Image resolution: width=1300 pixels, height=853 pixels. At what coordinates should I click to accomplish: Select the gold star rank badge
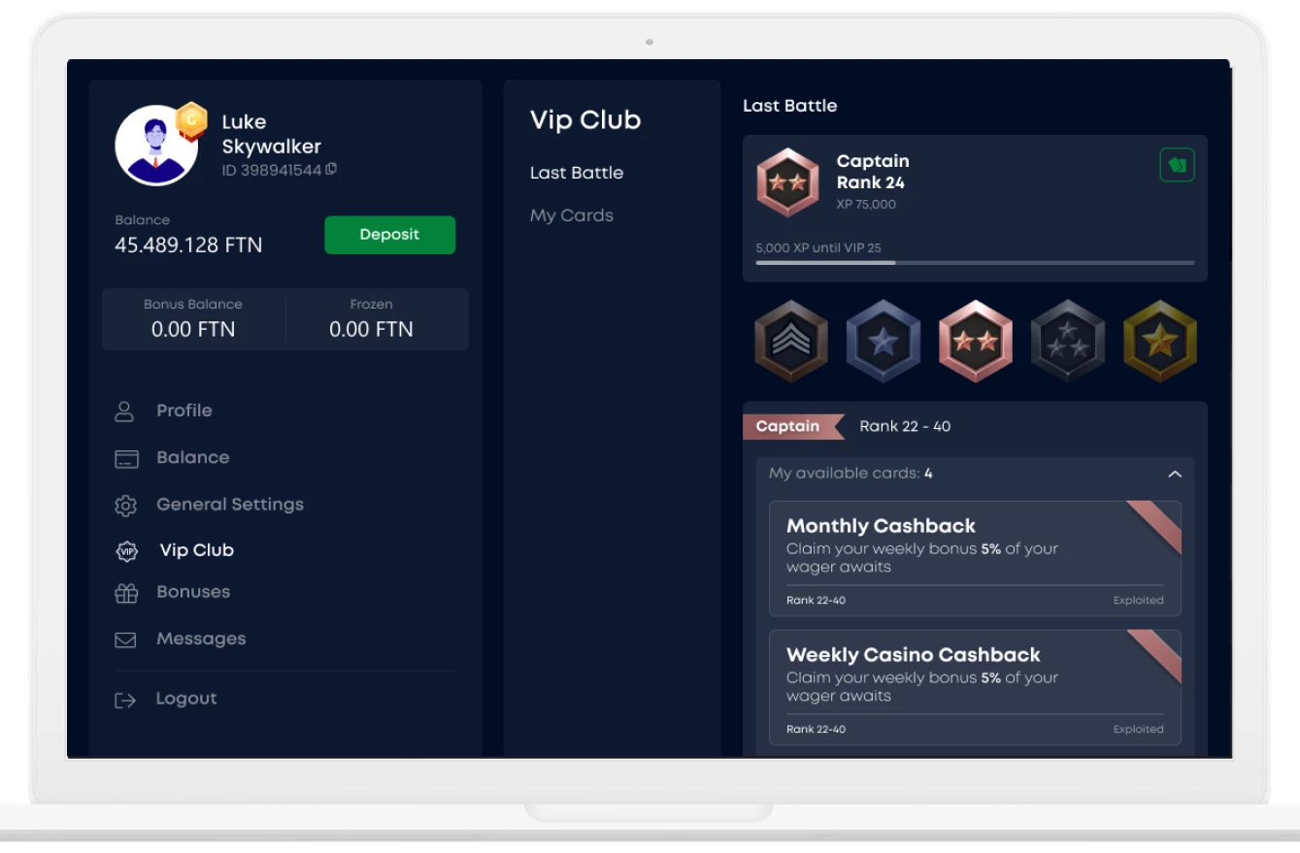coord(1159,342)
